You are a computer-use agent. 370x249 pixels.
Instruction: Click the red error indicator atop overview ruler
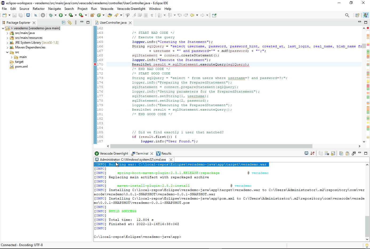368,28
